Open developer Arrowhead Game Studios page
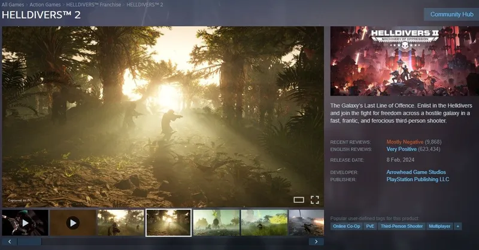Viewport: 479px width, 250px height. pyautogui.click(x=416, y=172)
